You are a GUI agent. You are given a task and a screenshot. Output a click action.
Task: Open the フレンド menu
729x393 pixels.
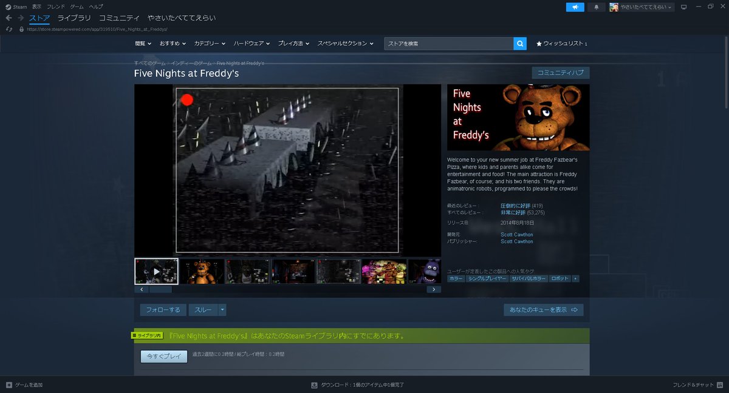click(x=56, y=6)
